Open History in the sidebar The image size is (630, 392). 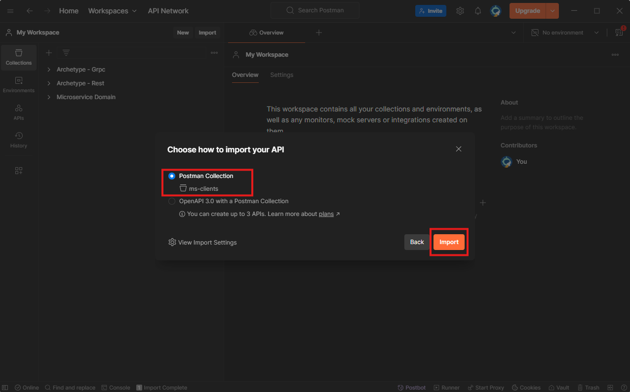(19, 140)
